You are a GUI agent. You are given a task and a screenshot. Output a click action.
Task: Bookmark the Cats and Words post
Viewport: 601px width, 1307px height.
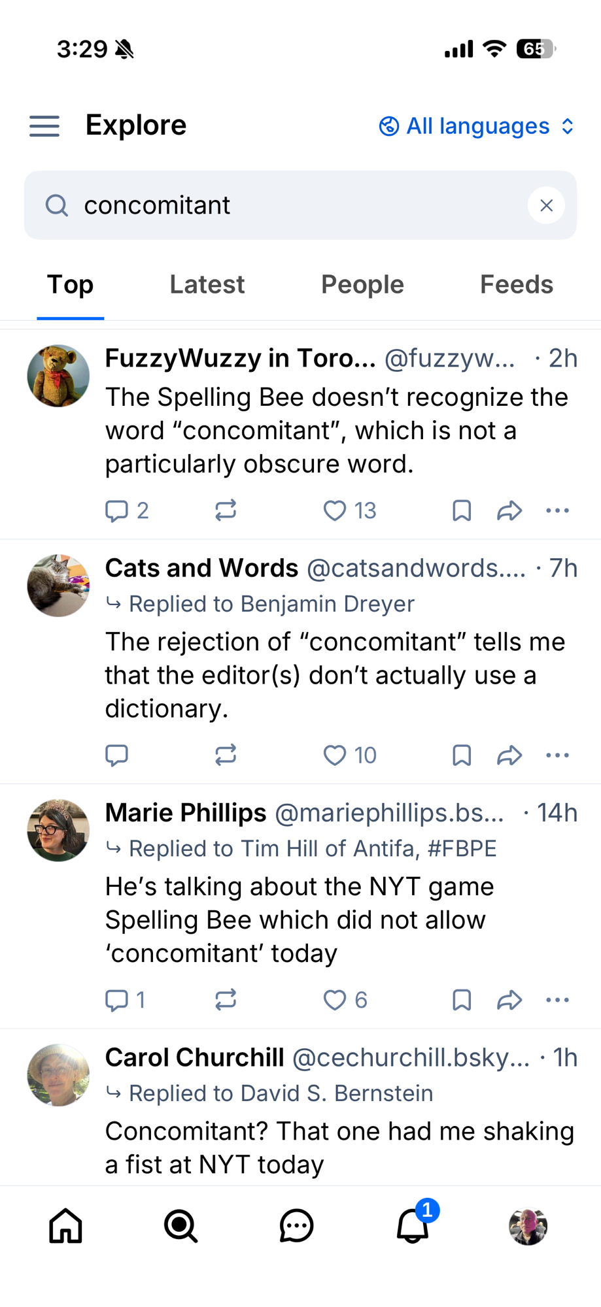462,755
